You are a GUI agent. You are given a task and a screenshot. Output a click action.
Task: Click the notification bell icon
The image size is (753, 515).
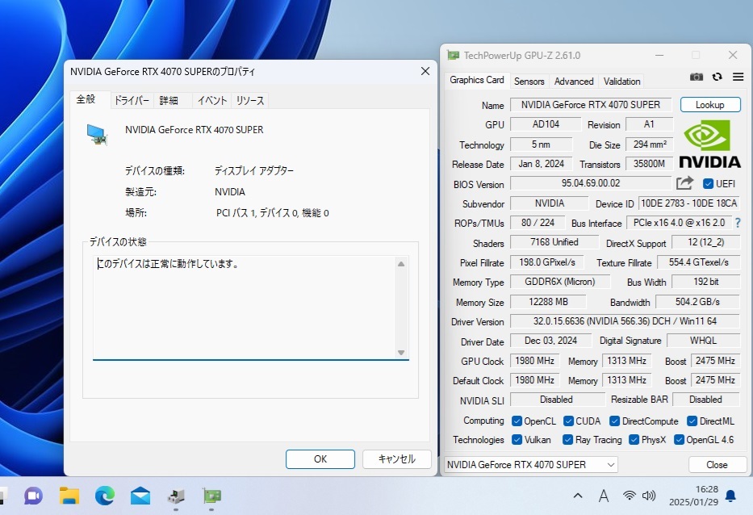[730, 496]
